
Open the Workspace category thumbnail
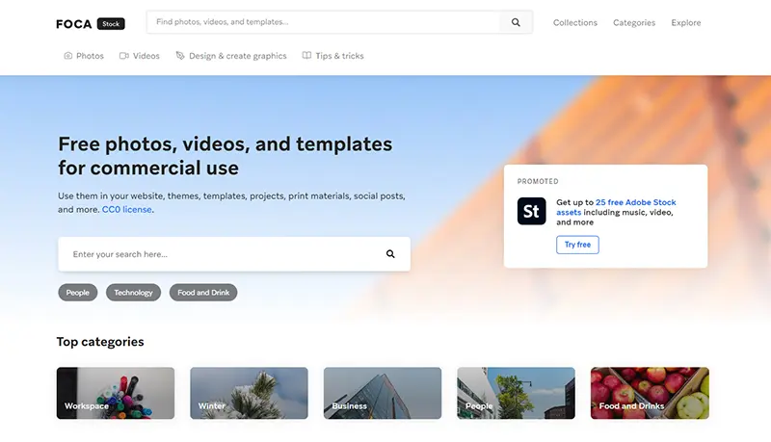[116, 393]
